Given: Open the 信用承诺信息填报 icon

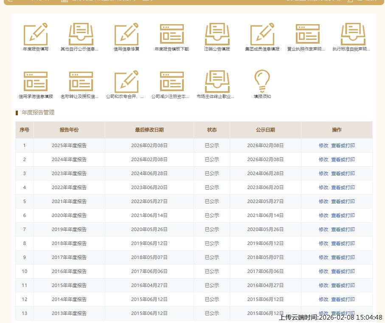Looking at the screenshot, I should coord(36,82).
